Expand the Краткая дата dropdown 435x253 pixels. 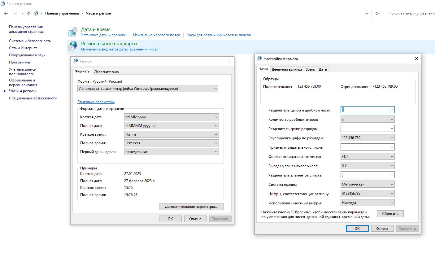click(x=171, y=117)
